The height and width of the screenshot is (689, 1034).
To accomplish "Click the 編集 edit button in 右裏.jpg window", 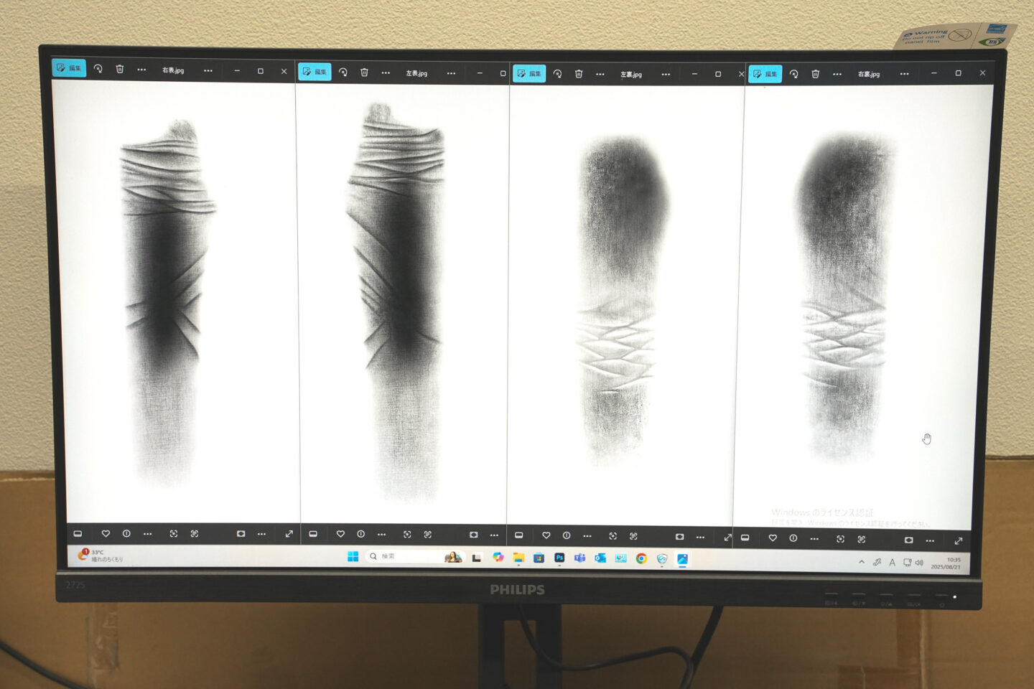I will (x=765, y=74).
